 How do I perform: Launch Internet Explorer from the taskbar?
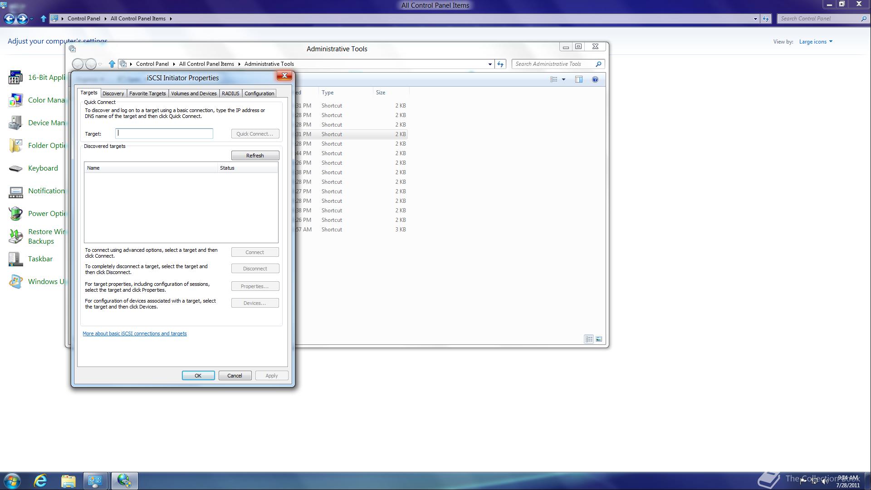tap(40, 480)
